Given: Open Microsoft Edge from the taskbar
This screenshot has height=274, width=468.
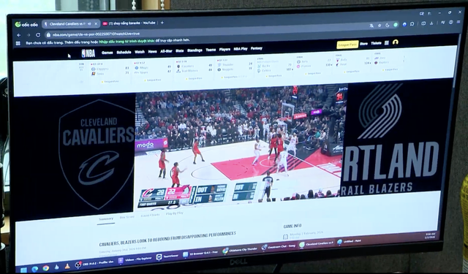Looking at the screenshot, I should click(34, 269).
